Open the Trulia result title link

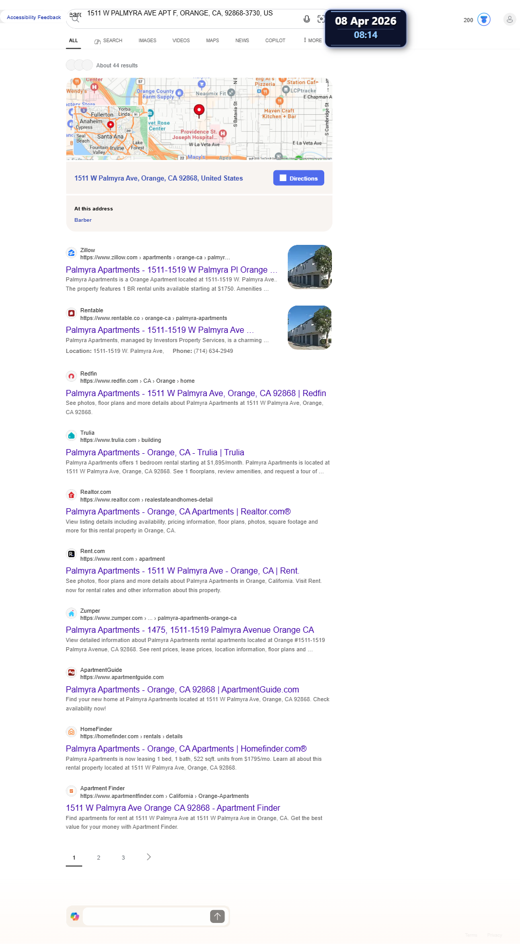coord(155,453)
